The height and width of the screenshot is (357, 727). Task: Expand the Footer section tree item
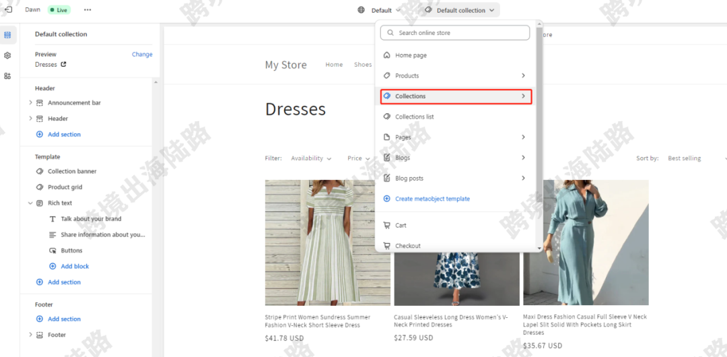click(30, 335)
